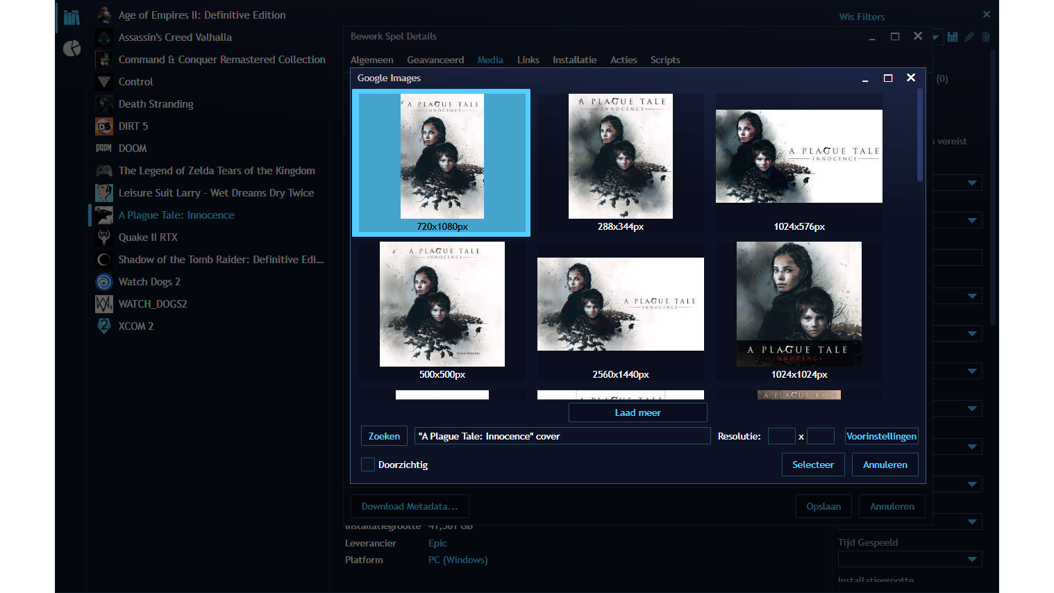This screenshot has height=593, width=1054.
Task: Select the Zelda Tears of the Kingdom controller icon
Action: (104, 170)
